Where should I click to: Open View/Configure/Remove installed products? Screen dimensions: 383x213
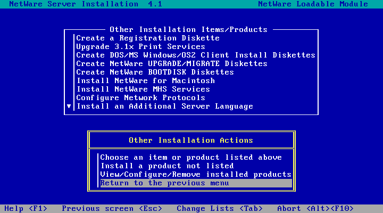(196, 174)
